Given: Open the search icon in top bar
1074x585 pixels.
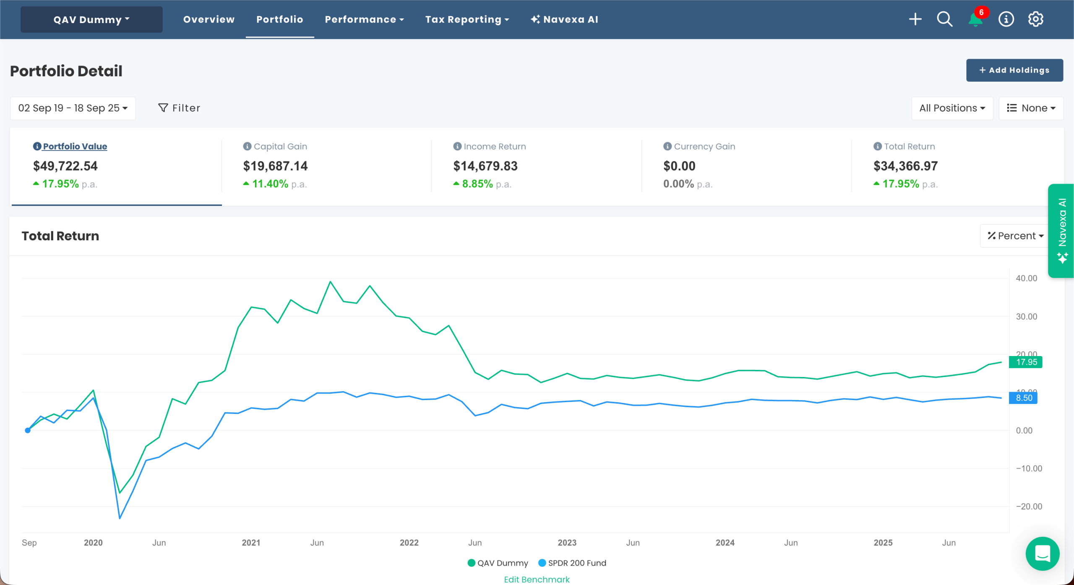Looking at the screenshot, I should pyautogui.click(x=944, y=19).
